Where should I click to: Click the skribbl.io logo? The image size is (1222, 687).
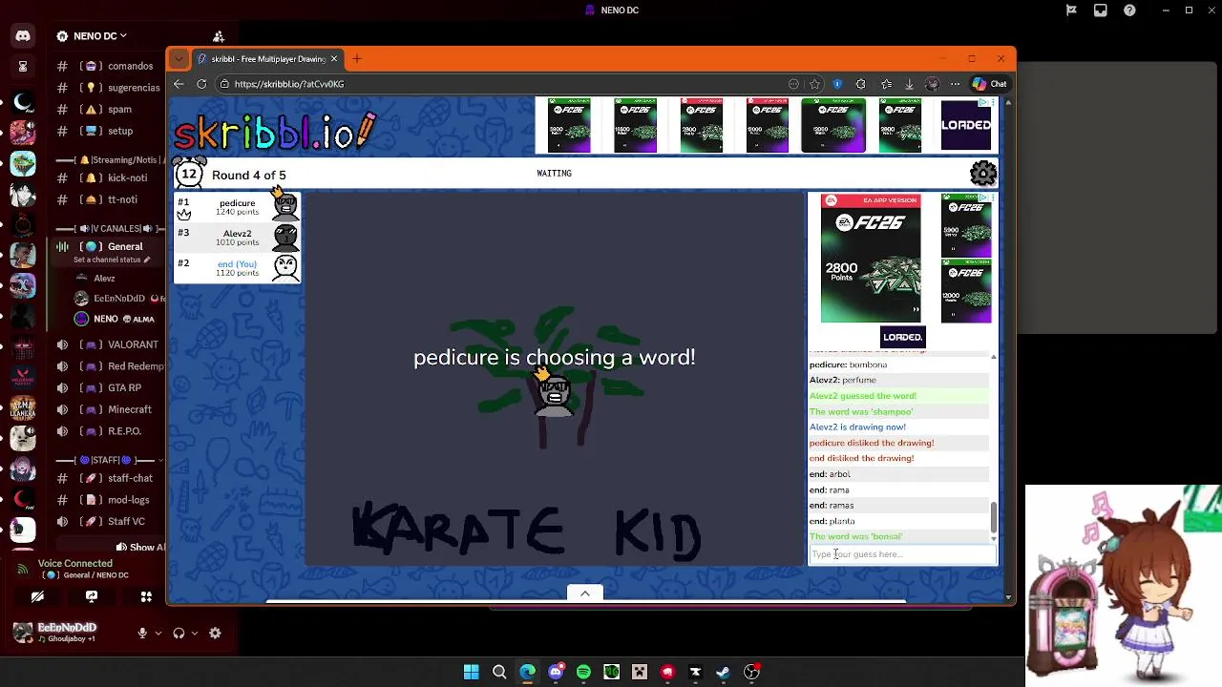(275, 132)
